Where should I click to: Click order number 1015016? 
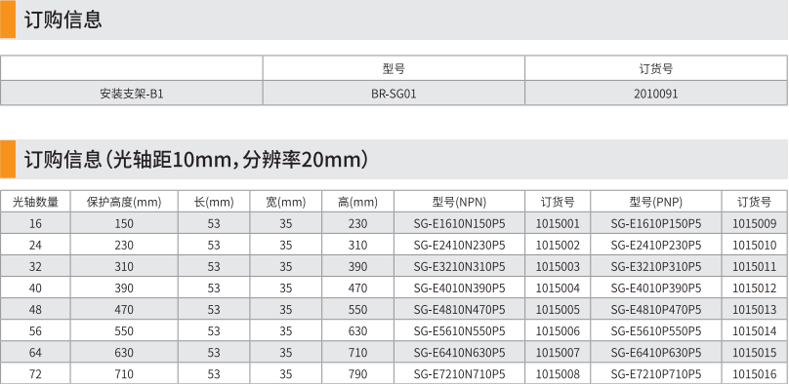tap(754, 374)
